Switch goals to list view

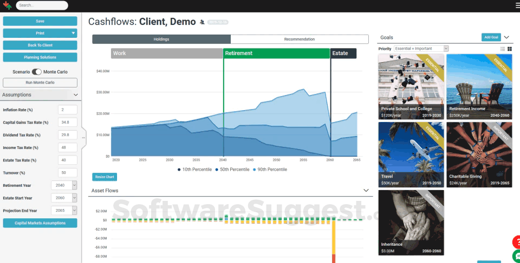coord(503,49)
